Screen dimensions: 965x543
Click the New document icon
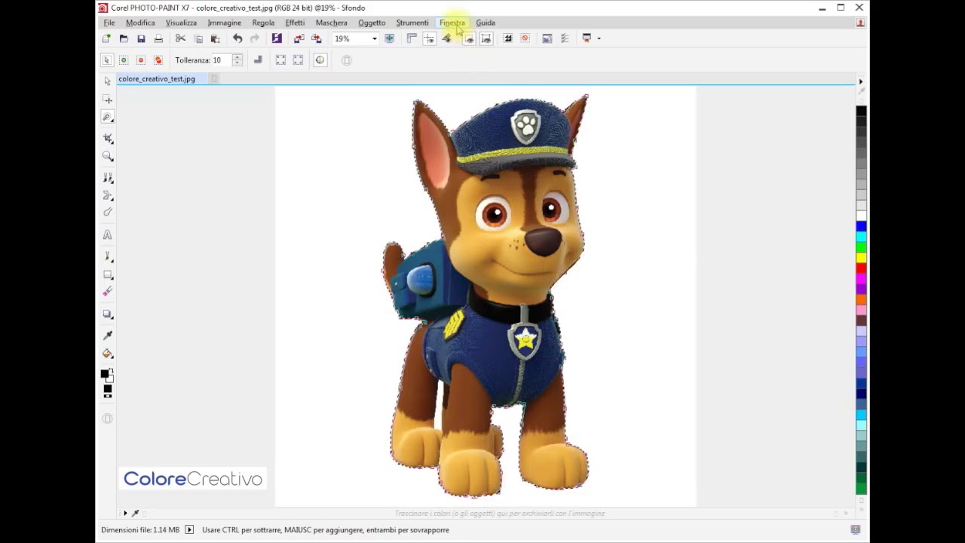click(x=106, y=38)
